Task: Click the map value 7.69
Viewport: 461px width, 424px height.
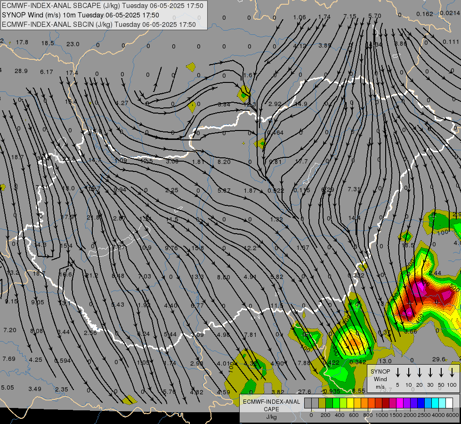Action: pyautogui.click(x=9, y=359)
